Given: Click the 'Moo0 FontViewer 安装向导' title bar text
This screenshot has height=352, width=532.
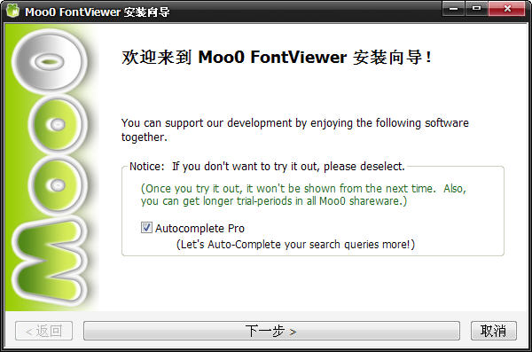Looking at the screenshot, I should coord(97,12).
